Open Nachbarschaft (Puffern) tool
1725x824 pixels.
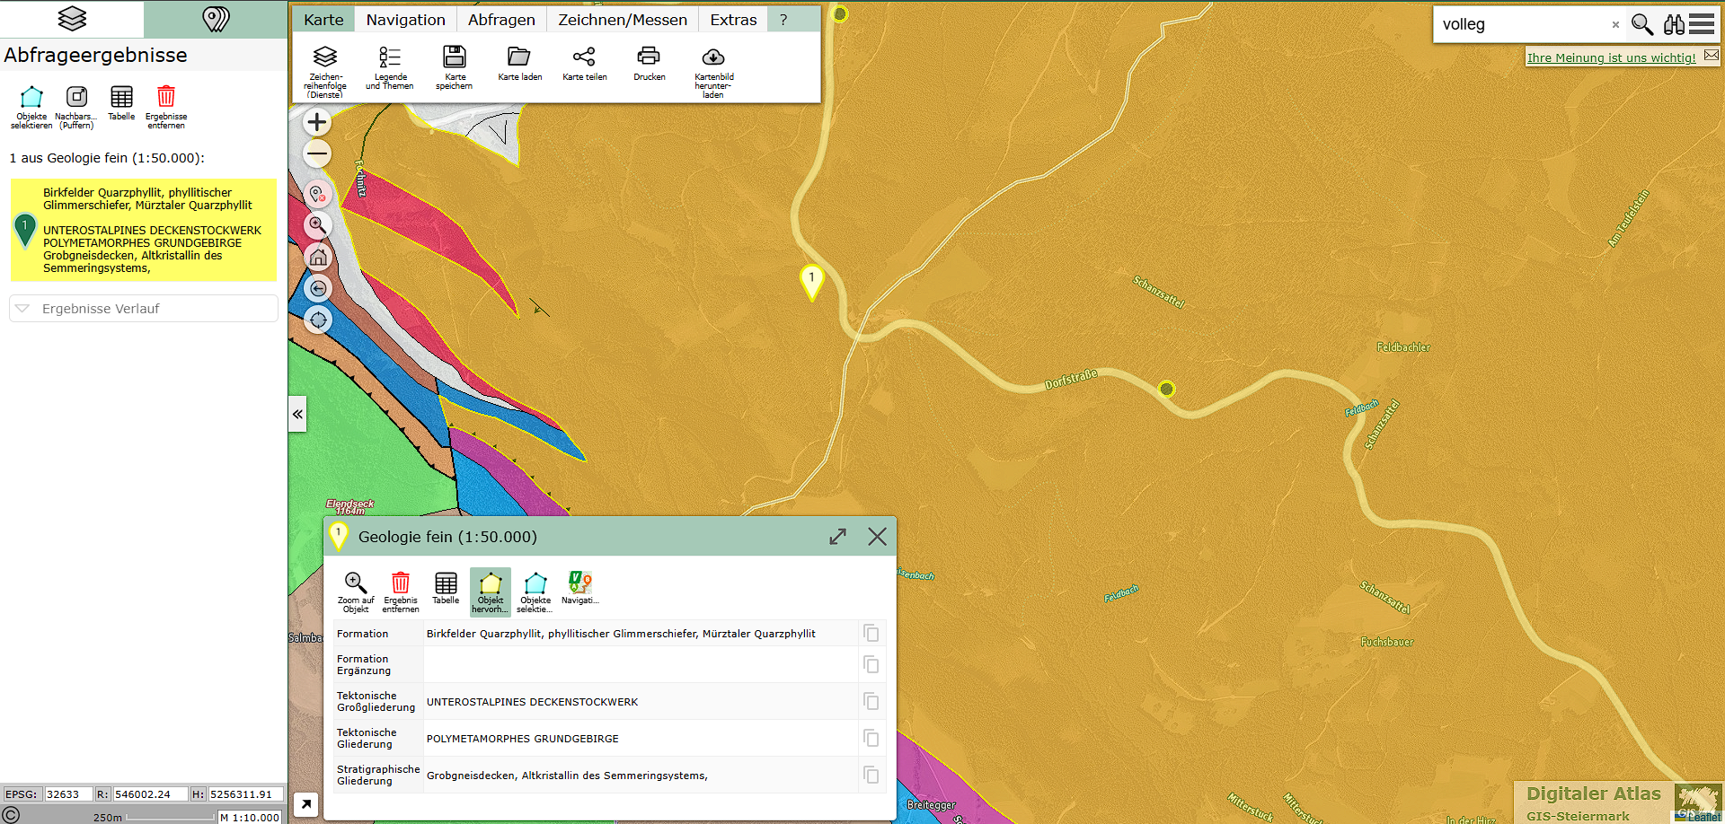pyautogui.click(x=76, y=108)
